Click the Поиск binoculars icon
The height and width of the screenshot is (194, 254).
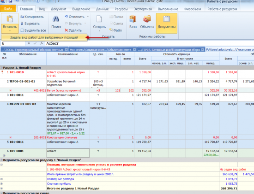coord(56,19)
